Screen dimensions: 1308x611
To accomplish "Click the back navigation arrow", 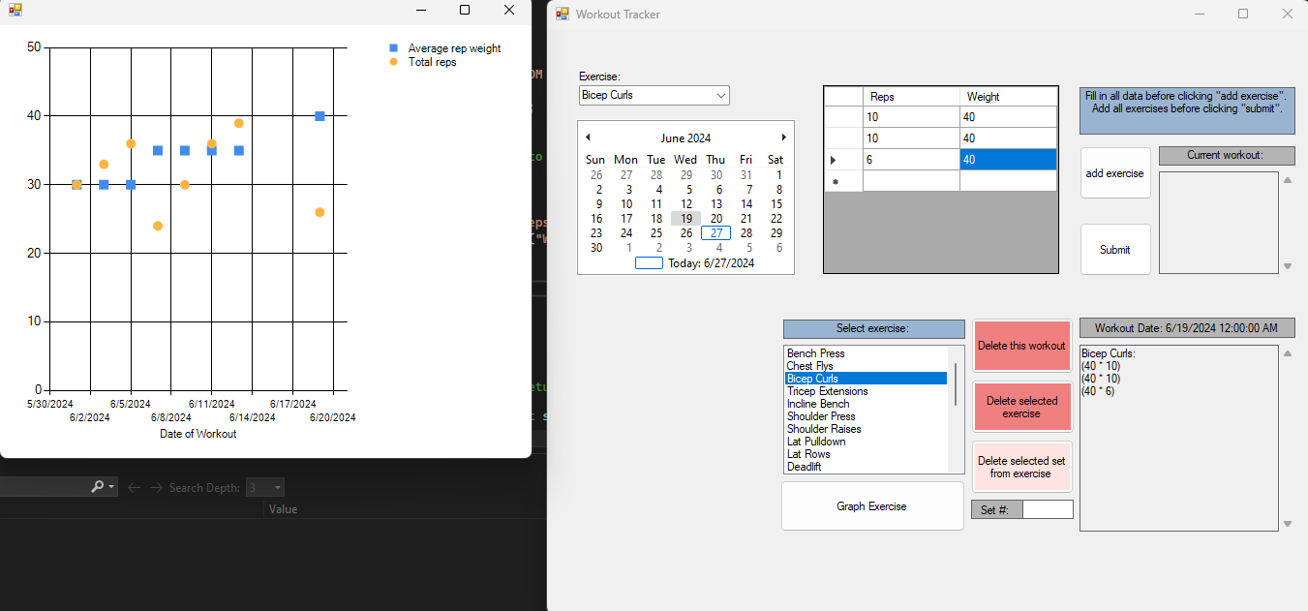I will pos(135,487).
